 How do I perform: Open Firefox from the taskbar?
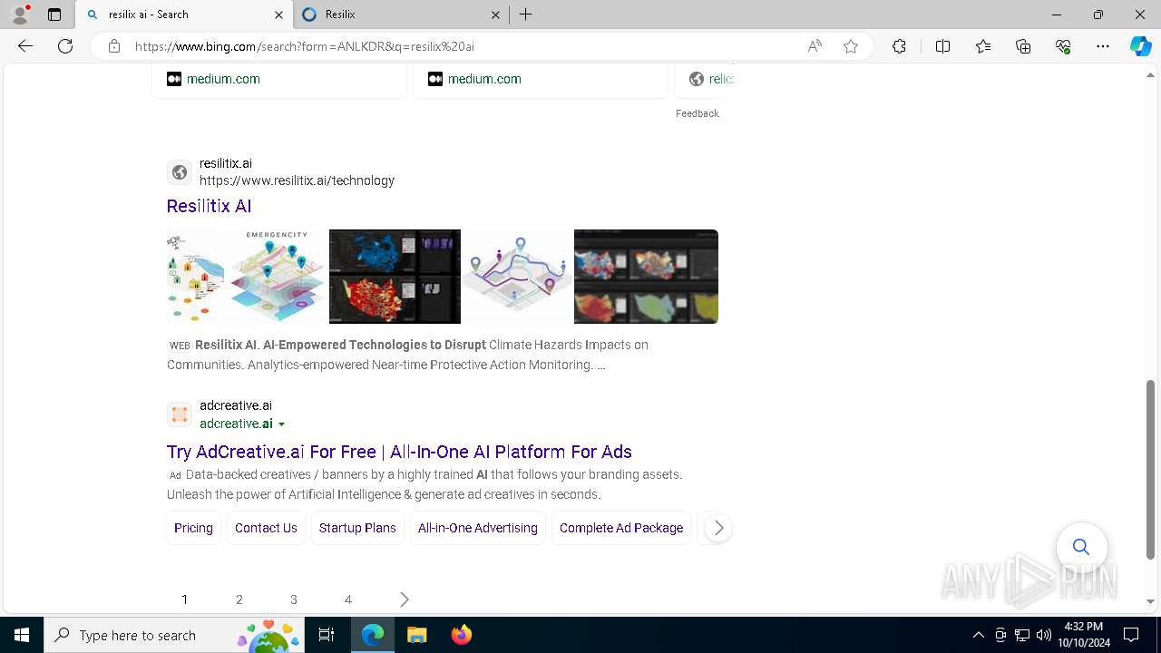[x=461, y=635]
